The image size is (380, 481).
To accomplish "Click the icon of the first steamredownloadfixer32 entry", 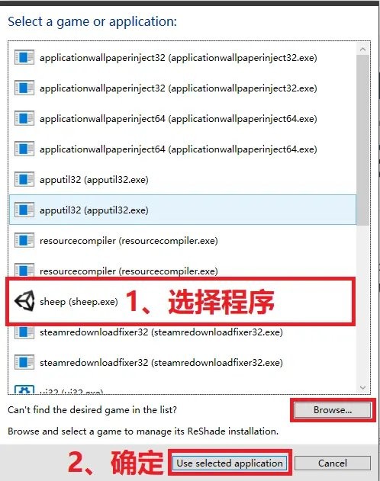I will 24,332.
